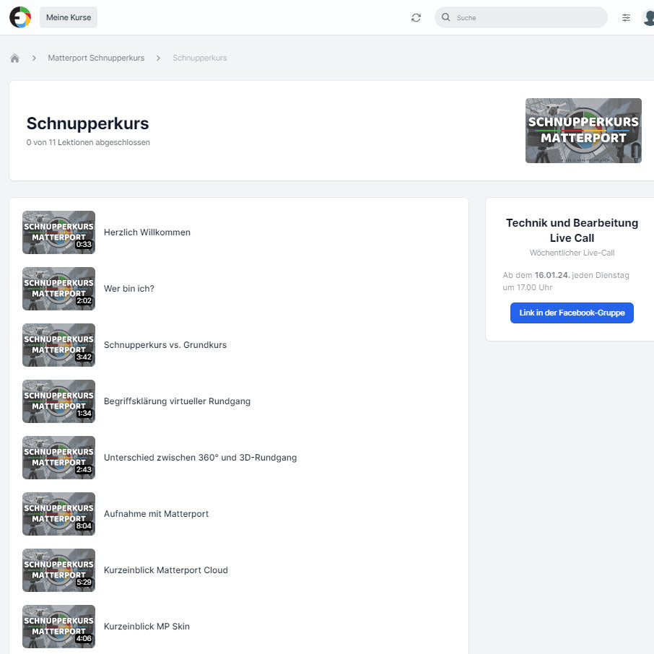Viewport: 654px width, 654px height.
Task: Click the Aufnahme mit Matterport thumbnail
Action: [58, 514]
